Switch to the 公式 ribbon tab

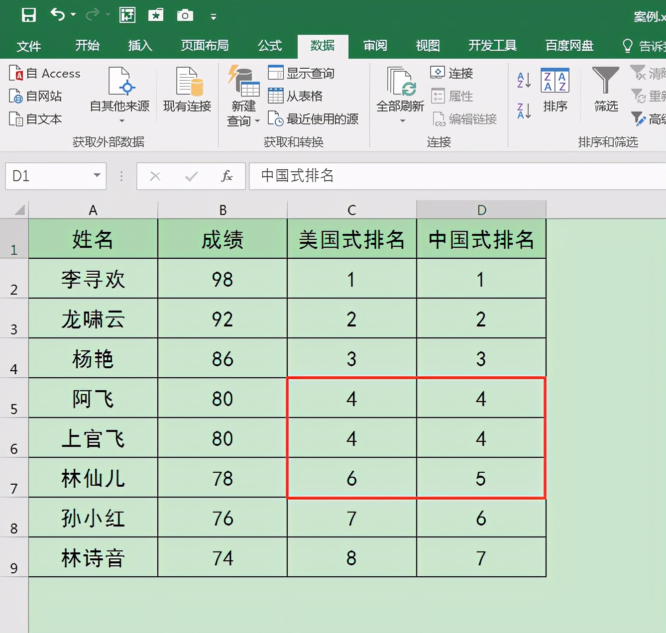(270, 46)
